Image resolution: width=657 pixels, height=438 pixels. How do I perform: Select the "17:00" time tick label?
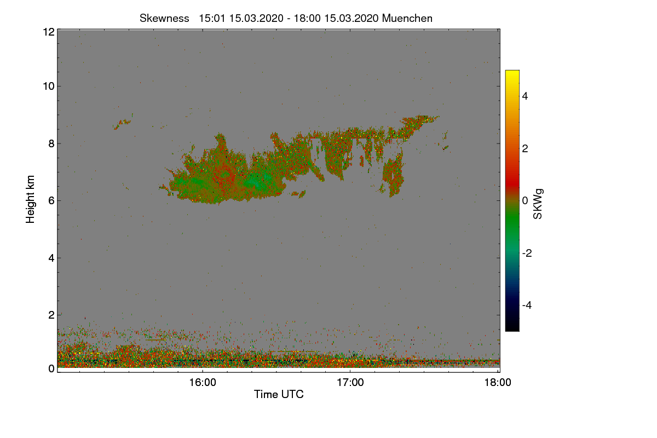coord(350,383)
